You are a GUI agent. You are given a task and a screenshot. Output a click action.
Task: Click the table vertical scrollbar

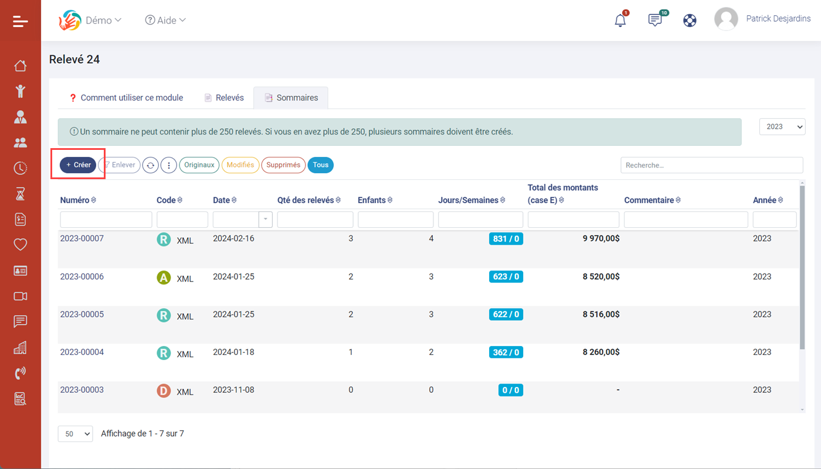coord(802,266)
